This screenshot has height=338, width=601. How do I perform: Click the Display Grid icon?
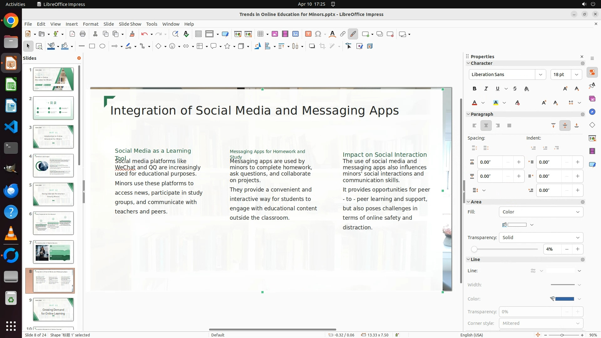(x=198, y=34)
